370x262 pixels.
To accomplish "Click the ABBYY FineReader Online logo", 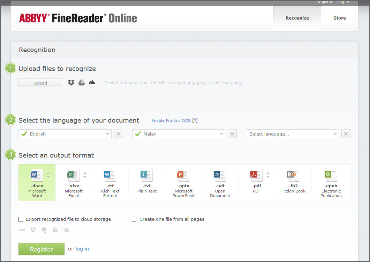I will click(78, 18).
